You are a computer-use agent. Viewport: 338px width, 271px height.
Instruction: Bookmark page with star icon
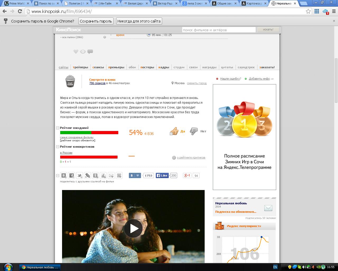tap(308, 11)
